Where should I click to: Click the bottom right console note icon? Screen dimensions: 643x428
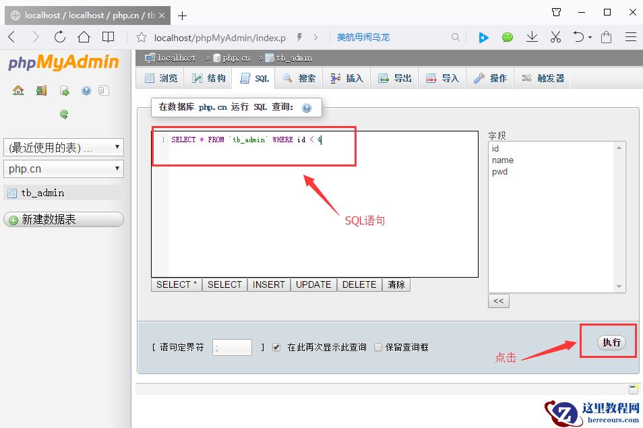click(x=634, y=389)
